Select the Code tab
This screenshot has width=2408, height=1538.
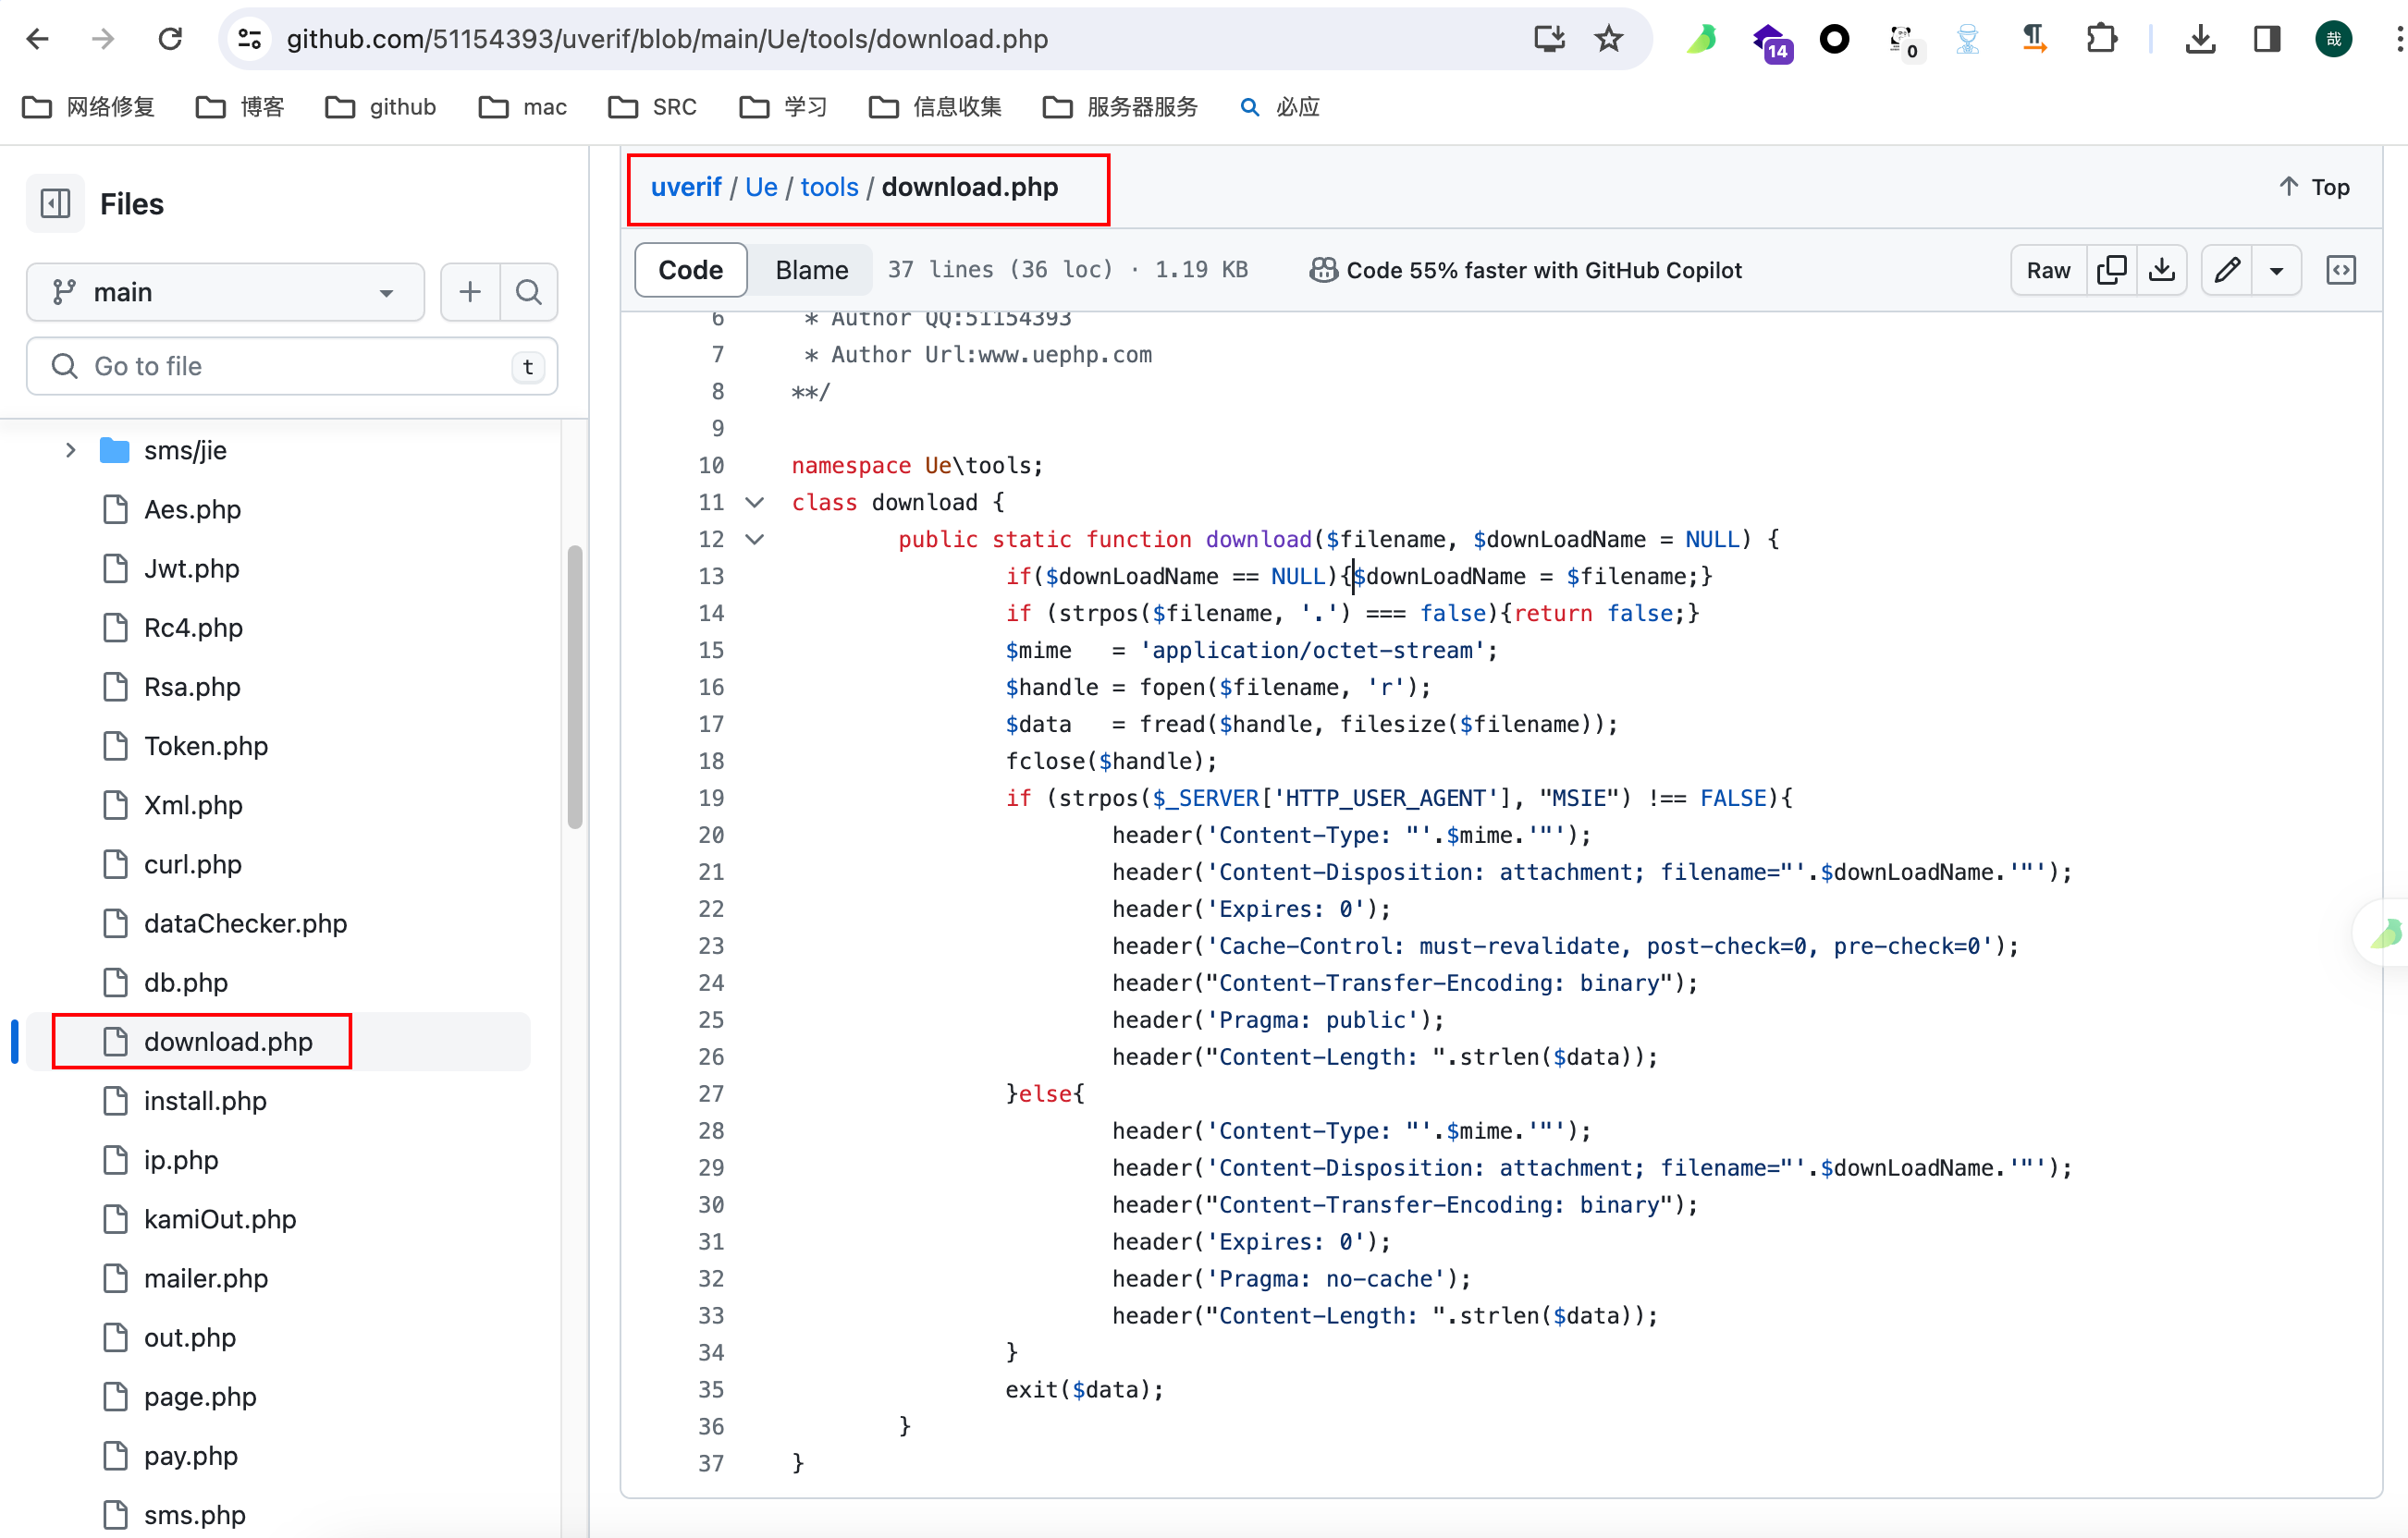point(690,270)
